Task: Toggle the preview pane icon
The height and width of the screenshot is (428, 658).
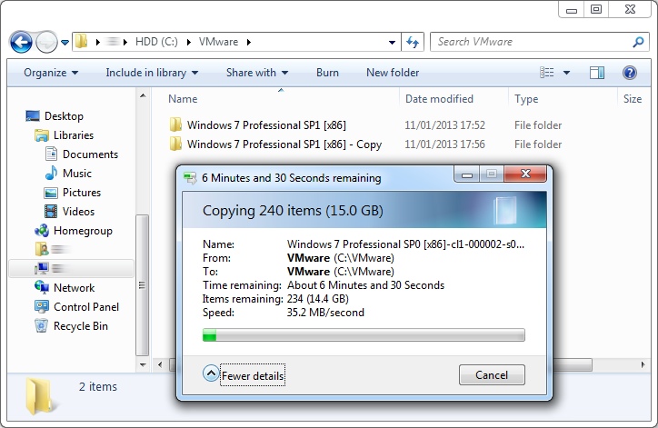Action: click(x=597, y=73)
